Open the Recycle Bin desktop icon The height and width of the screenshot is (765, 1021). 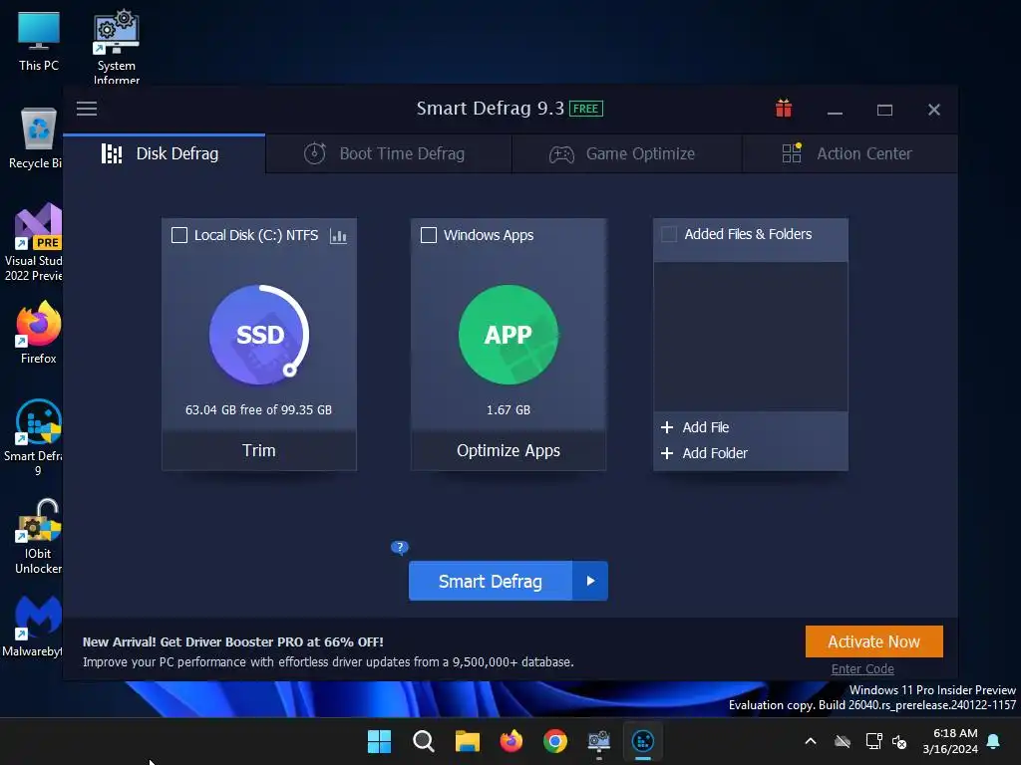pyautogui.click(x=36, y=137)
